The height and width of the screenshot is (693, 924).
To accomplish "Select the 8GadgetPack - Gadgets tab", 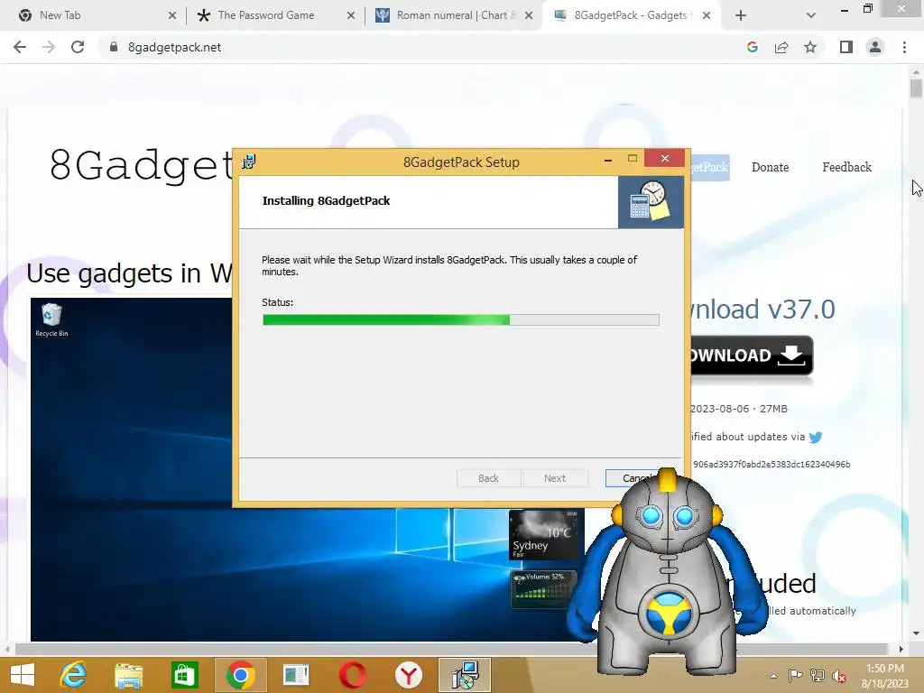I will [631, 15].
